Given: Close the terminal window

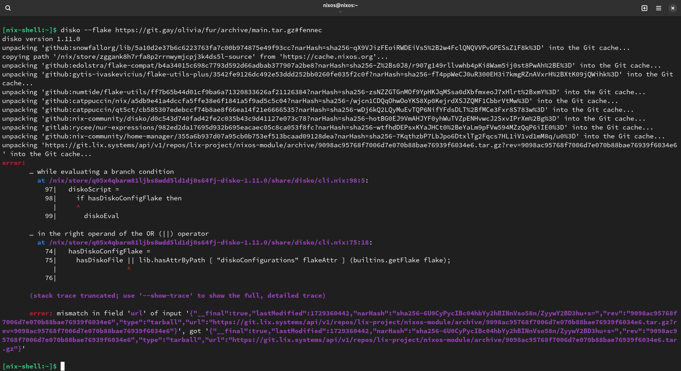Looking at the screenshot, I should click(672, 8).
